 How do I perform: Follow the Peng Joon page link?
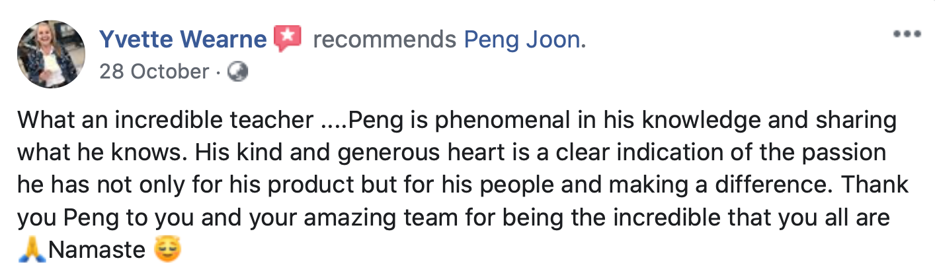522,40
